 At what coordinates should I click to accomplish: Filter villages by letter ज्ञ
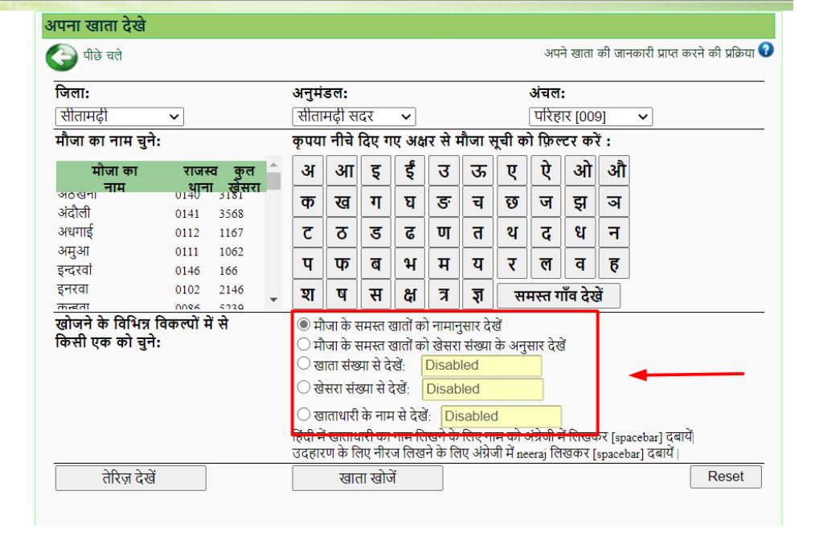coord(477,295)
